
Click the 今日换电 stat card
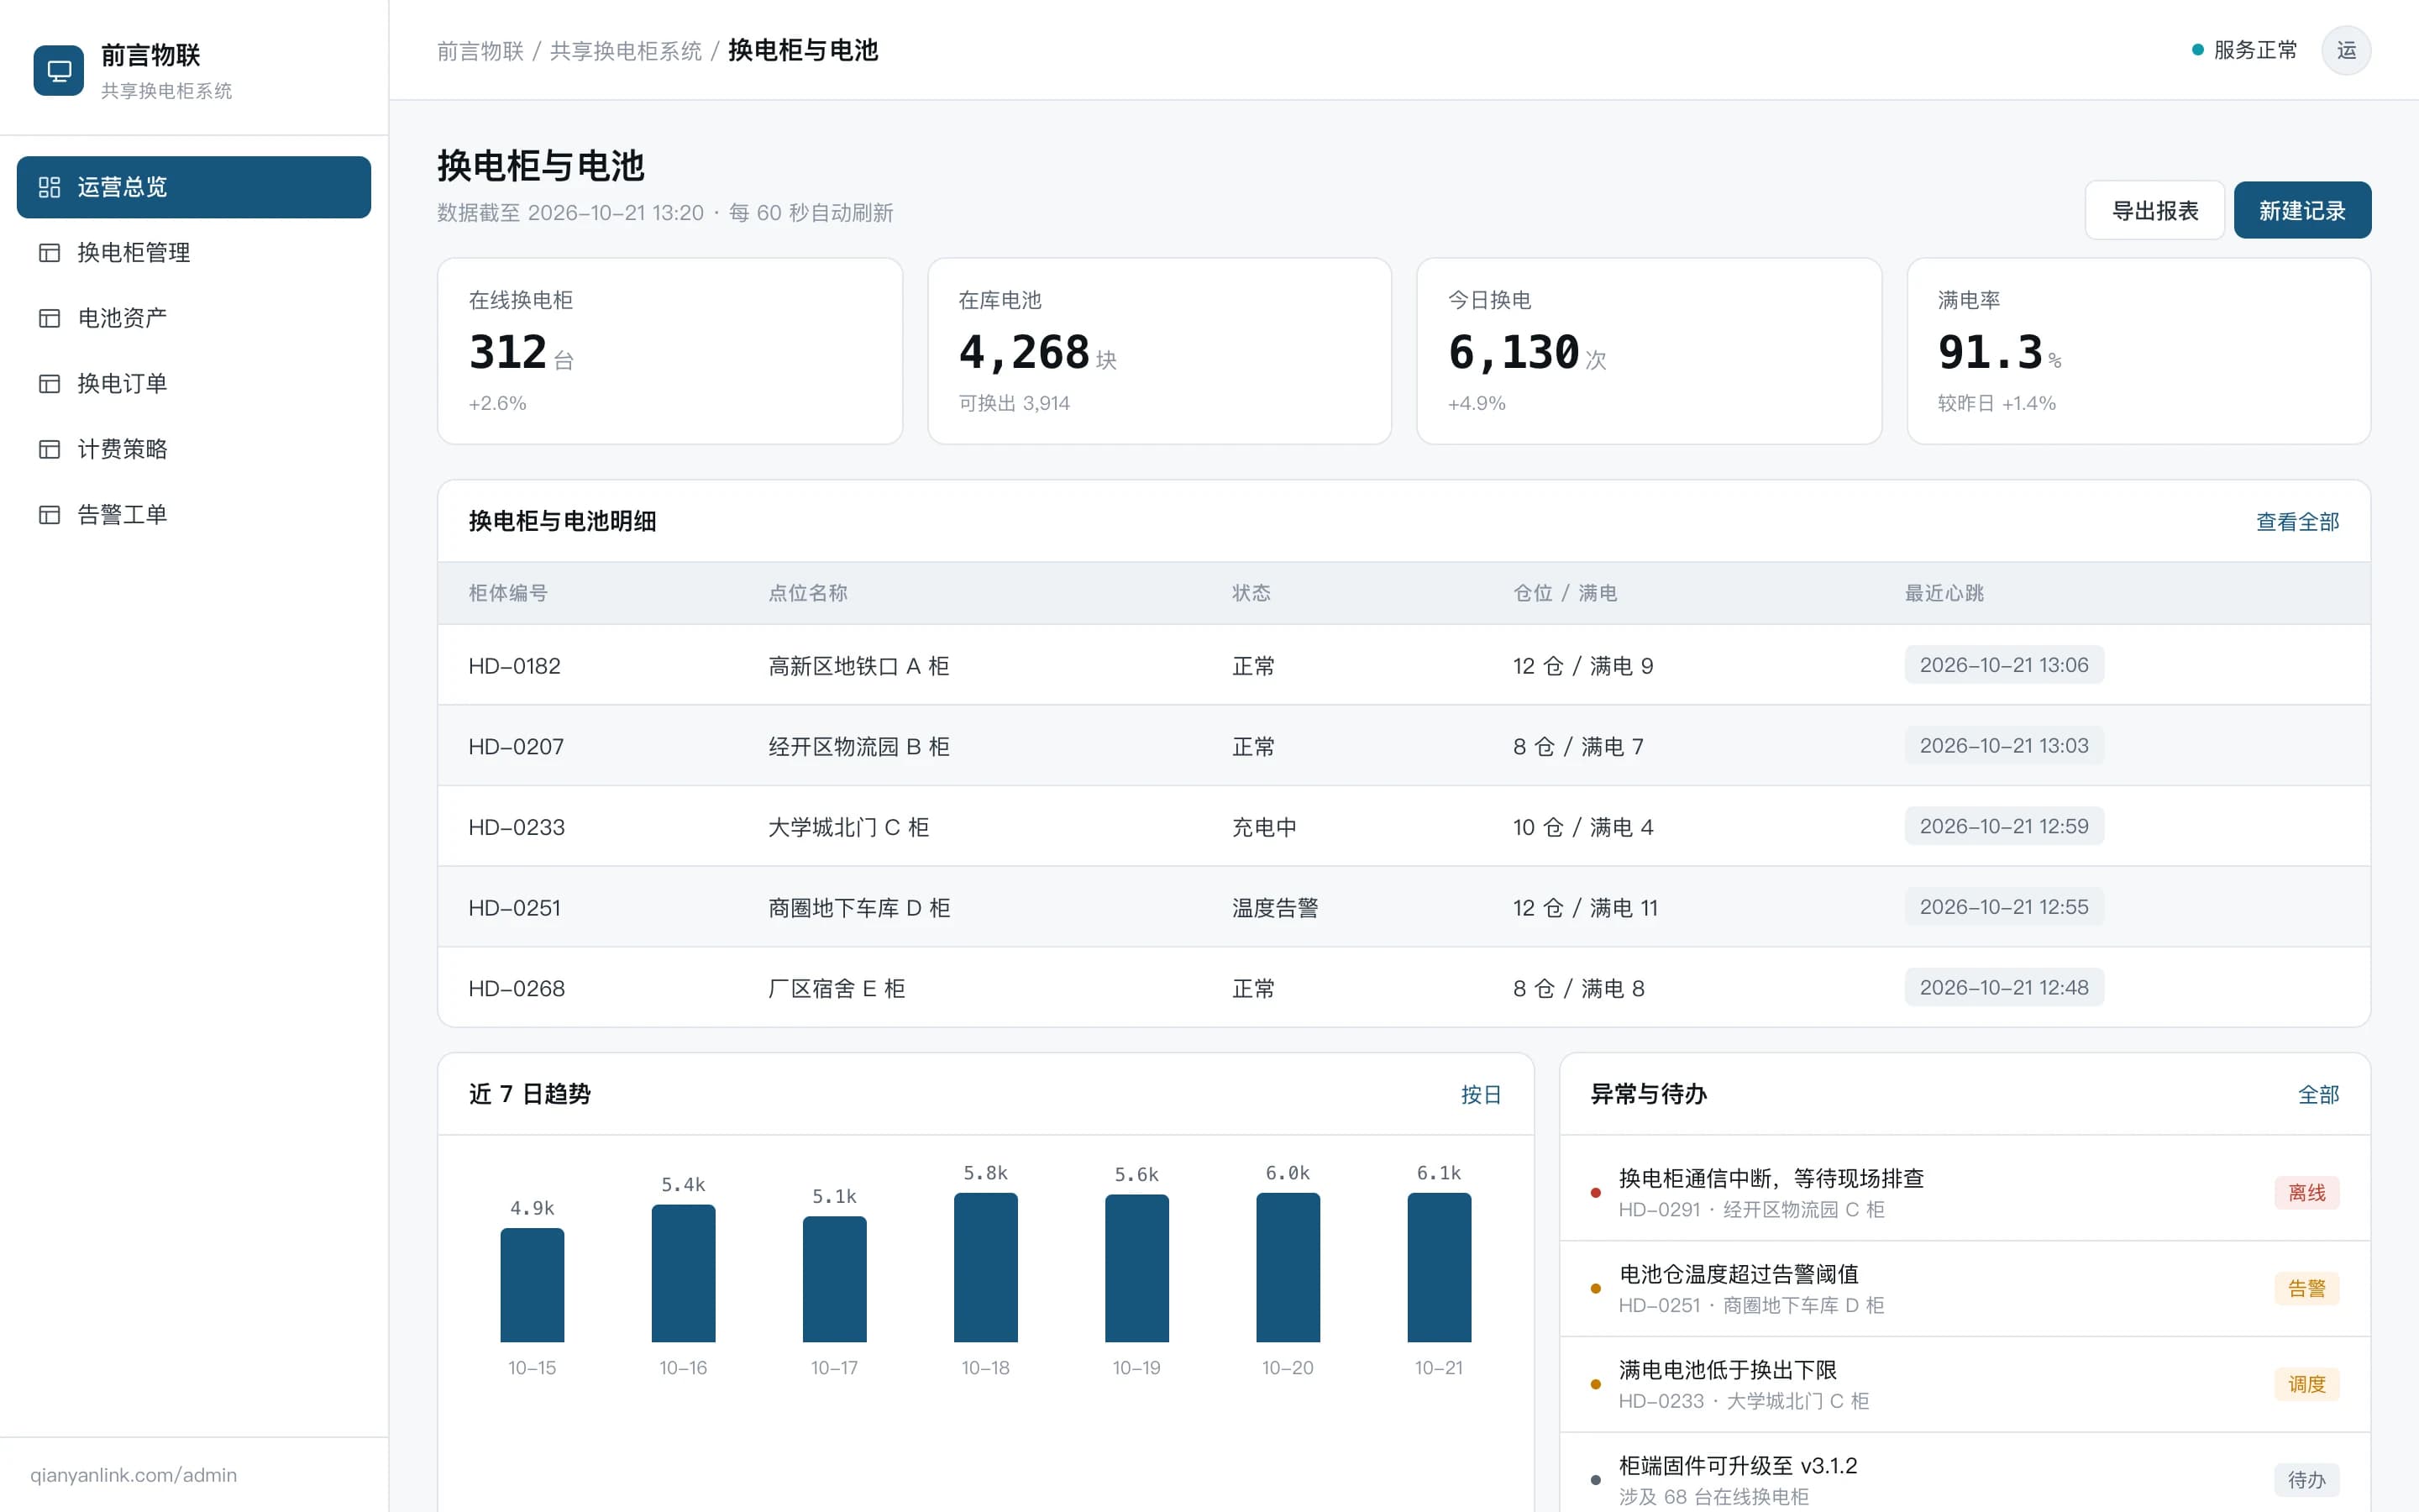(x=1648, y=351)
